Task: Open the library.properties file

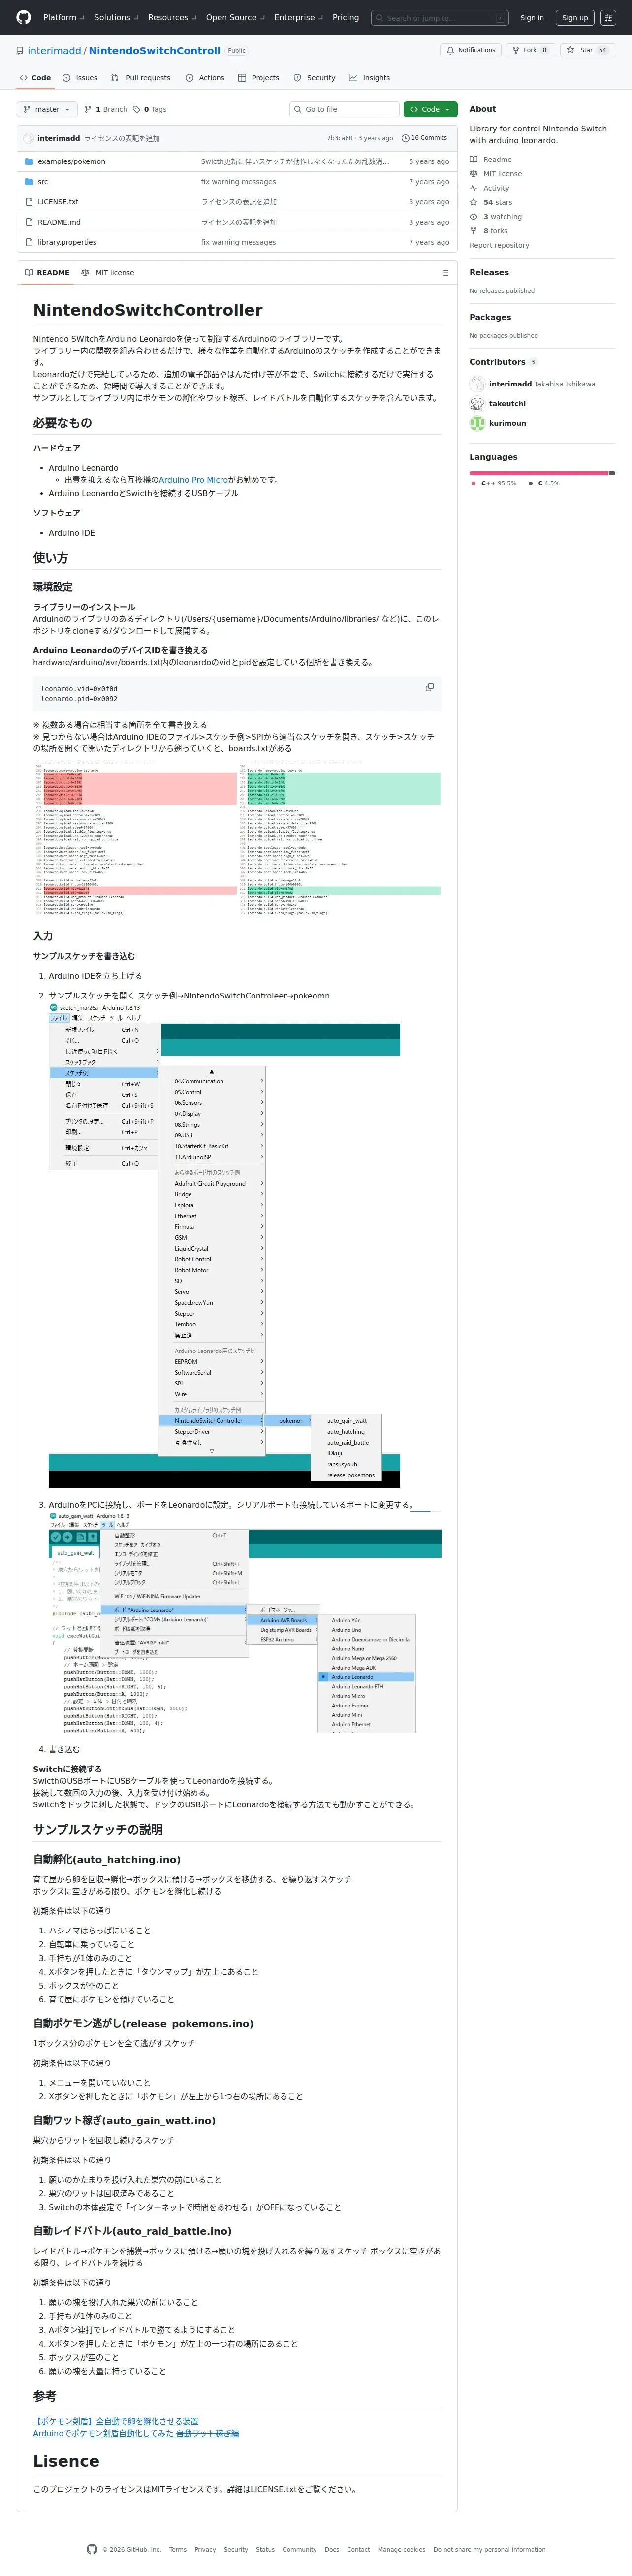Action: click(67, 242)
